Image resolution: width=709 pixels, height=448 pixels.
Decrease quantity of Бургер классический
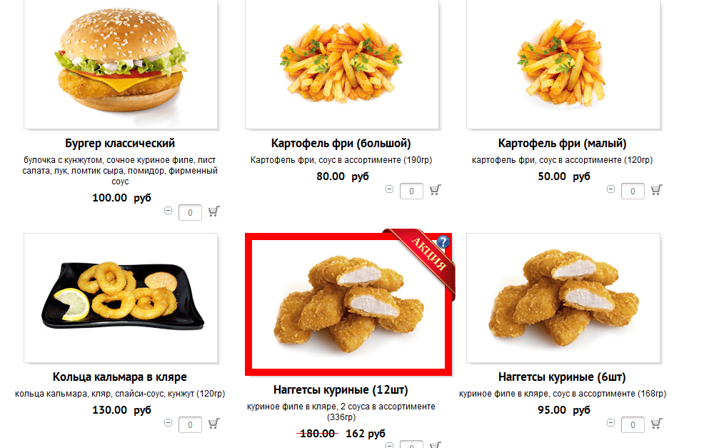click(169, 210)
